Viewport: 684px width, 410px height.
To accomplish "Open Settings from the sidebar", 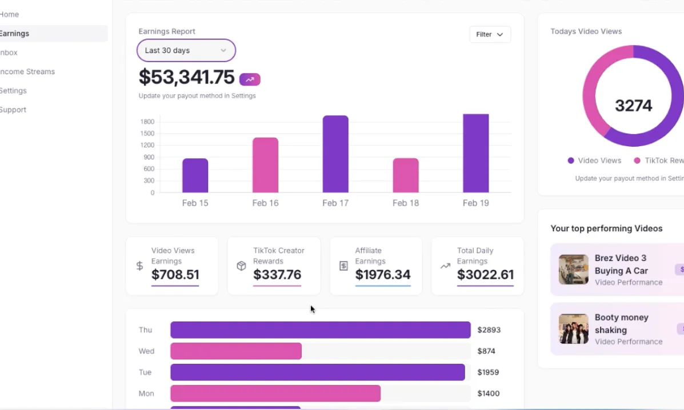I will coord(13,91).
